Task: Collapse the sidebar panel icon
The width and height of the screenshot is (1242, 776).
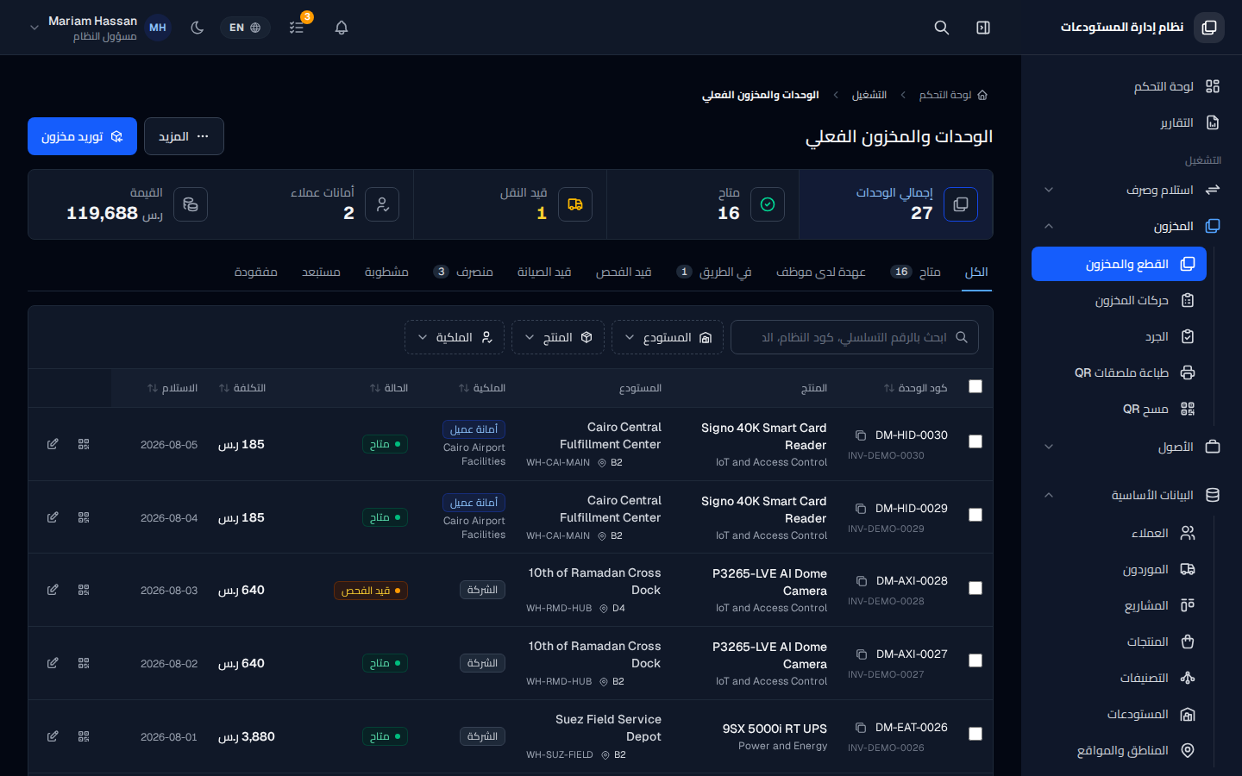Action: [983, 28]
